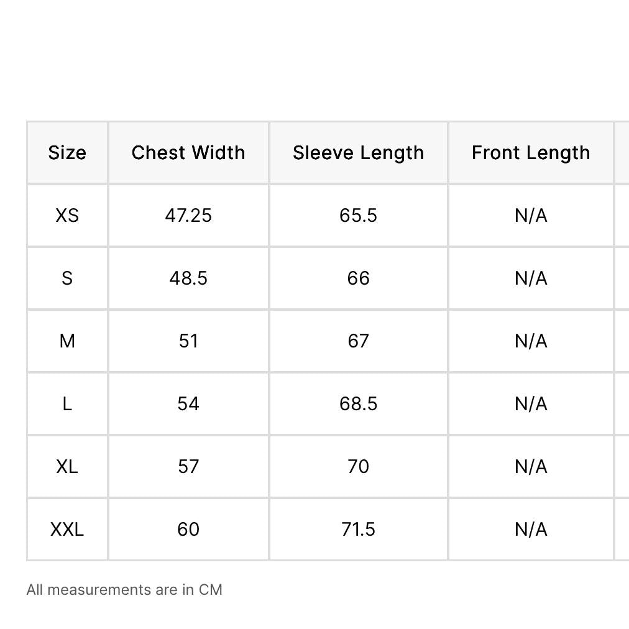This screenshot has width=629, height=629.
Task: Select the S size cell
Action: click(67, 278)
